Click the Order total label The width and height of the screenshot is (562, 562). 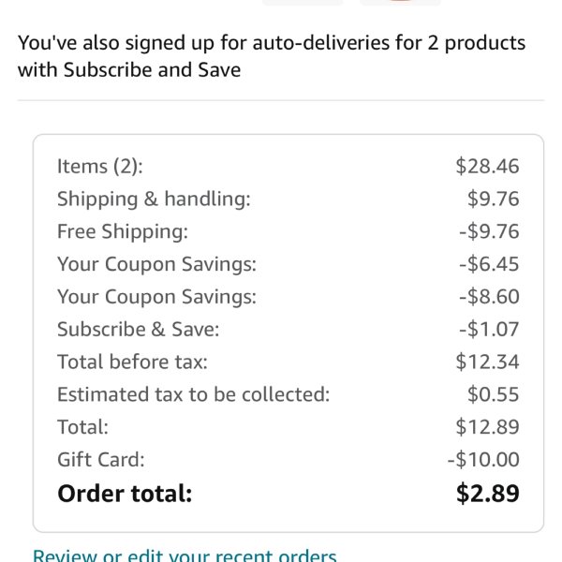[125, 494]
